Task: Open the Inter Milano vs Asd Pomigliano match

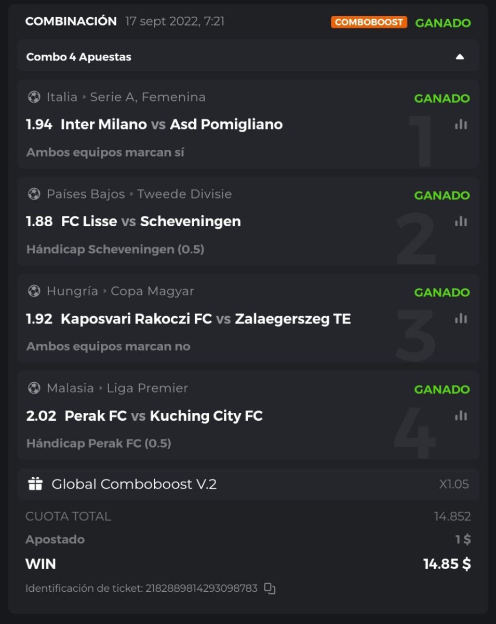Action: pos(171,125)
